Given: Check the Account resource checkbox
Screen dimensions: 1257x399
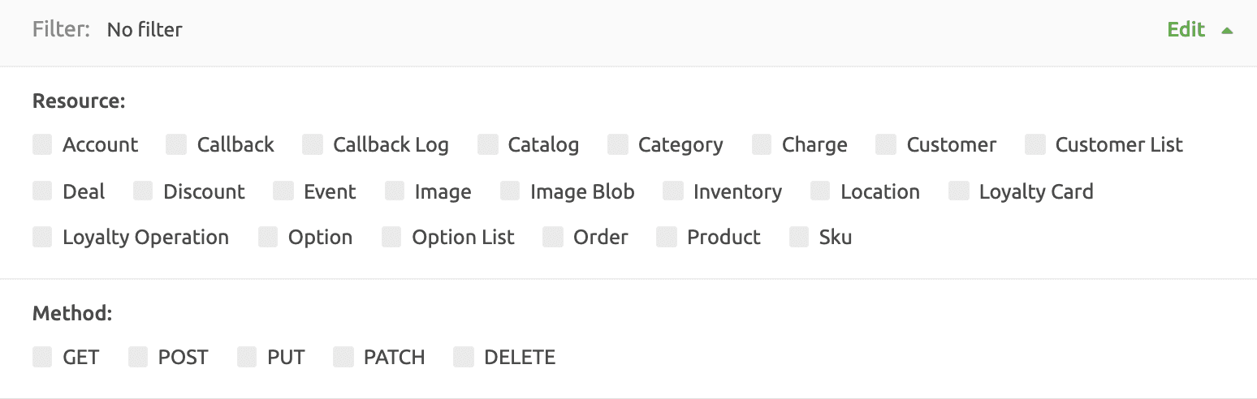Looking at the screenshot, I should tap(42, 145).
